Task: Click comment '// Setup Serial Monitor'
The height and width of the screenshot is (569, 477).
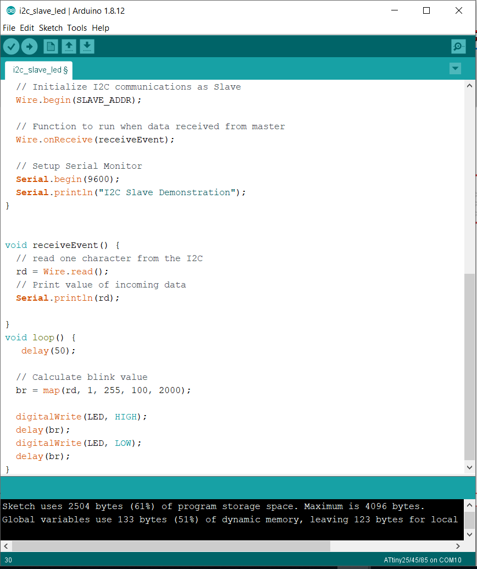Action: coord(79,166)
